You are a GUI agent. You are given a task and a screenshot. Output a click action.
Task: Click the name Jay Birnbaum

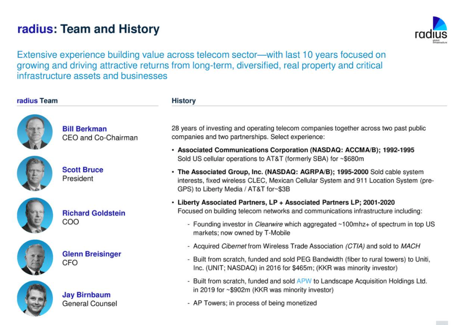point(87,295)
